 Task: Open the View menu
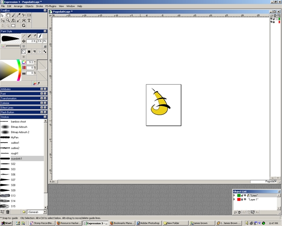click(x=61, y=6)
